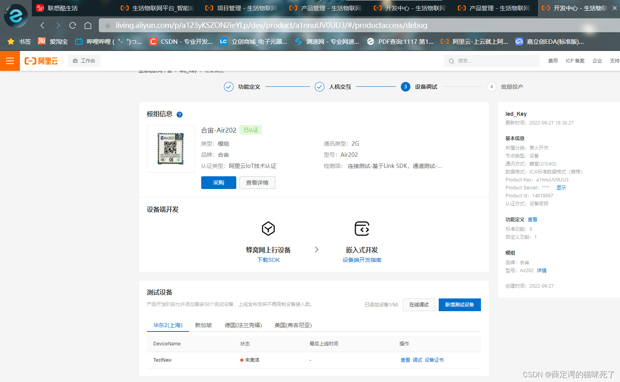Open the ICP 备案 header menu

[575, 61]
